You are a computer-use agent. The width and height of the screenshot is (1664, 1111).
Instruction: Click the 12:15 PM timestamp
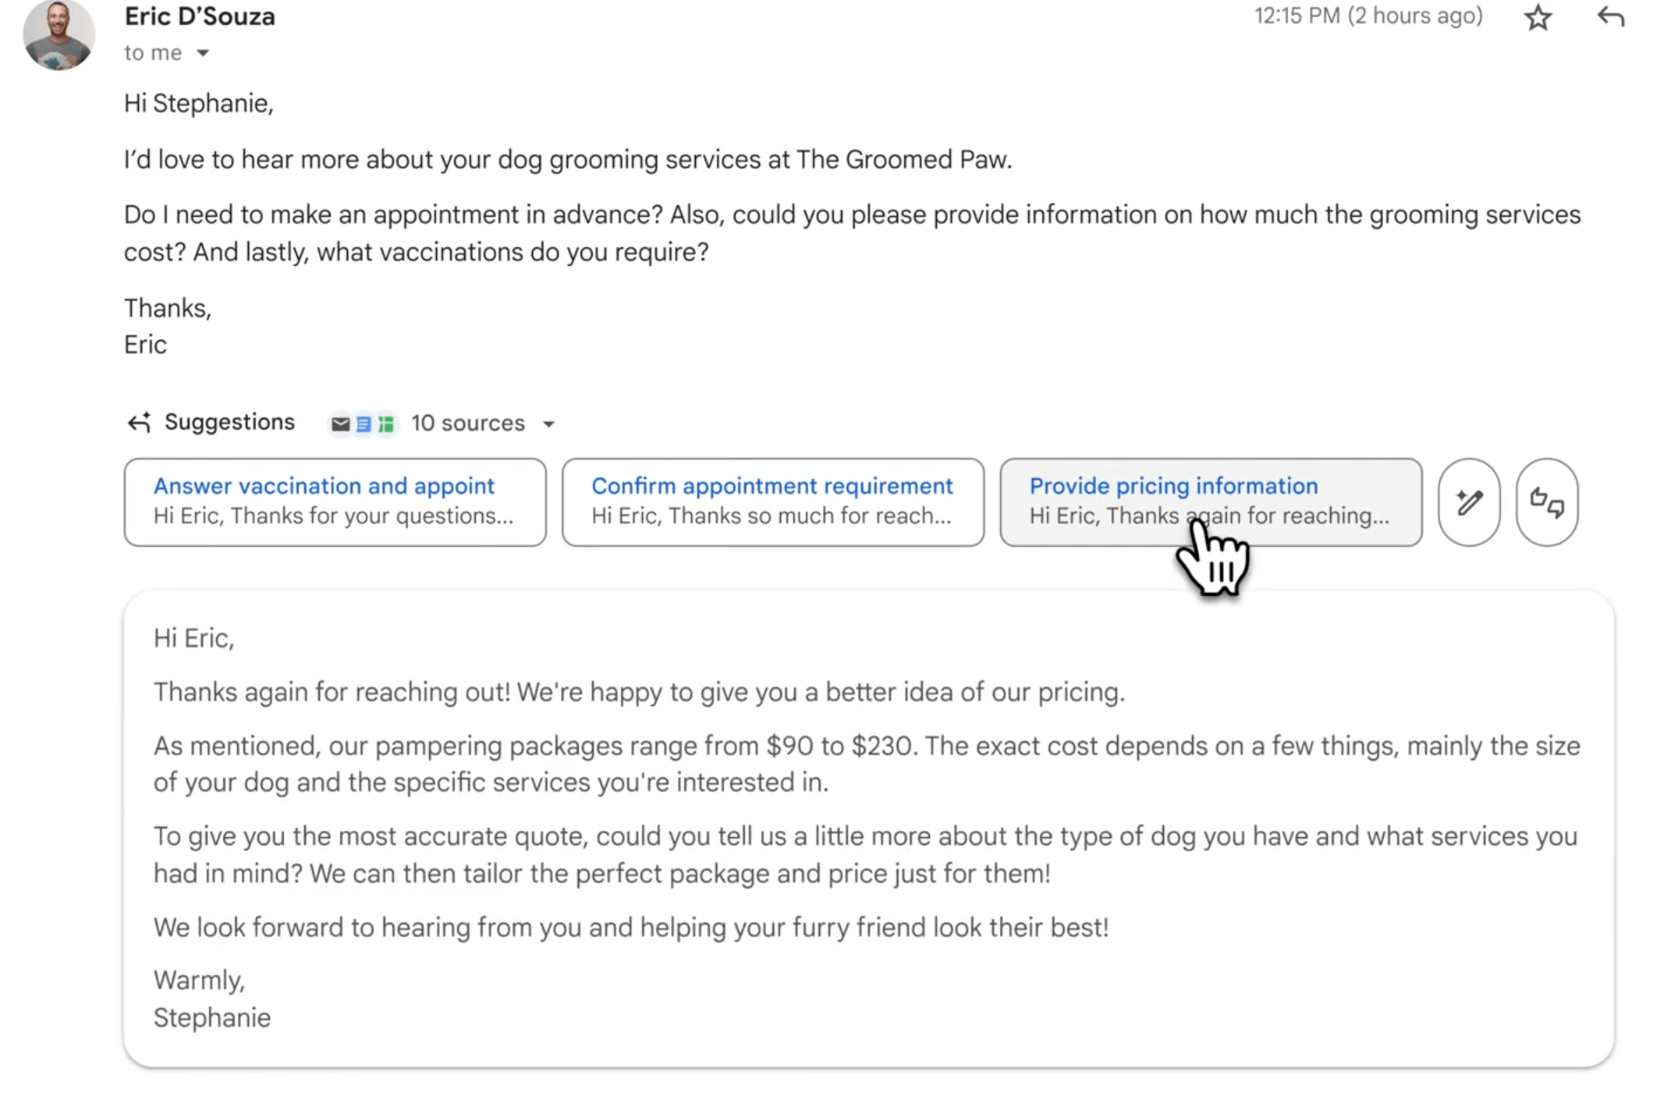(1368, 16)
